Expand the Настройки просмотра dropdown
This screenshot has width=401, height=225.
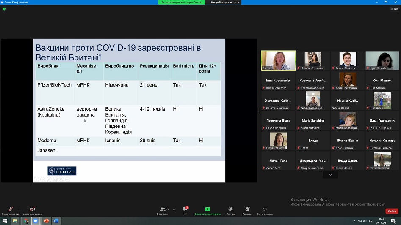[226, 2]
